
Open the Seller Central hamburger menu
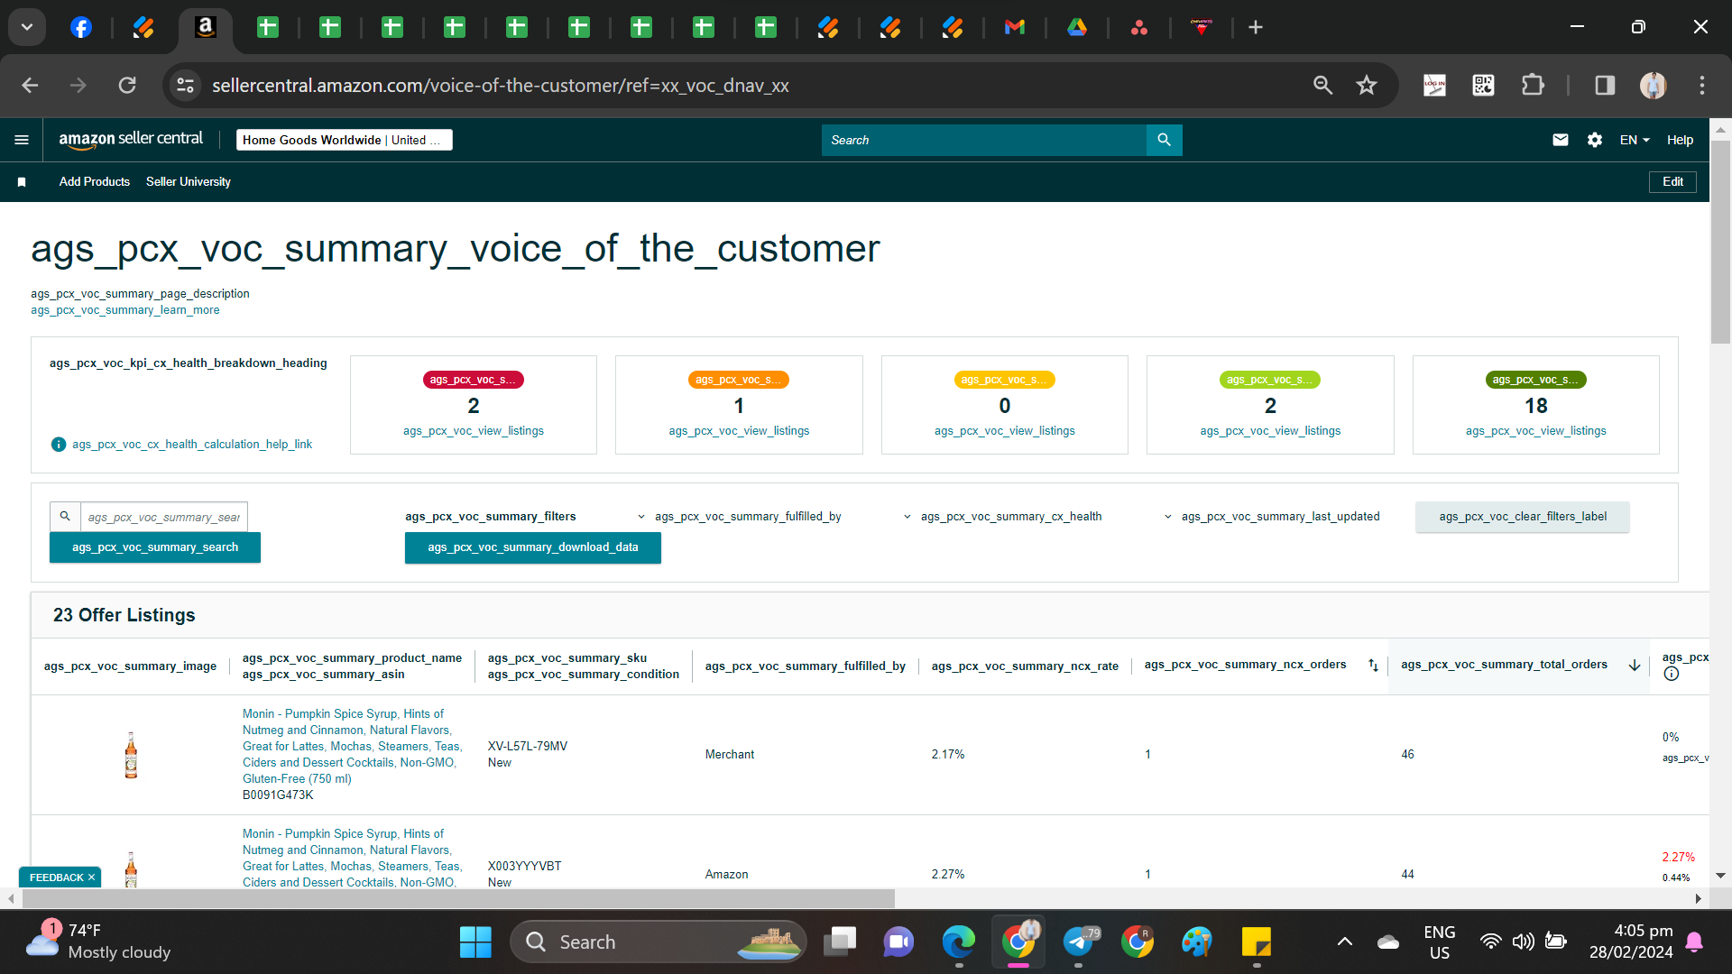click(22, 140)
